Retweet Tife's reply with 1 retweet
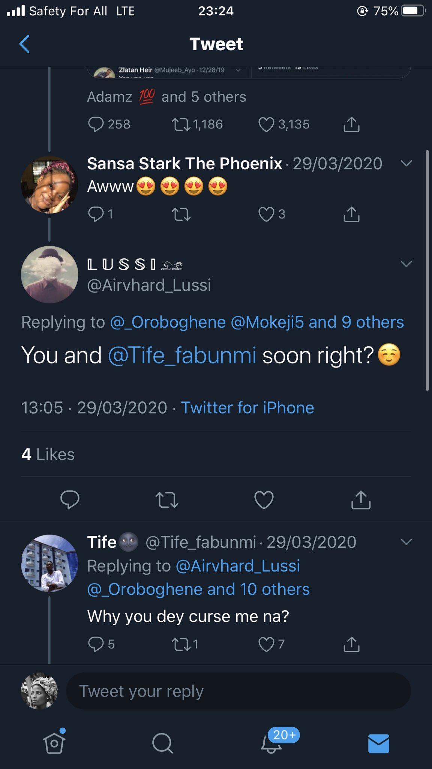The height and width of the screenshot is (769, 432). (x=181, y=644)
